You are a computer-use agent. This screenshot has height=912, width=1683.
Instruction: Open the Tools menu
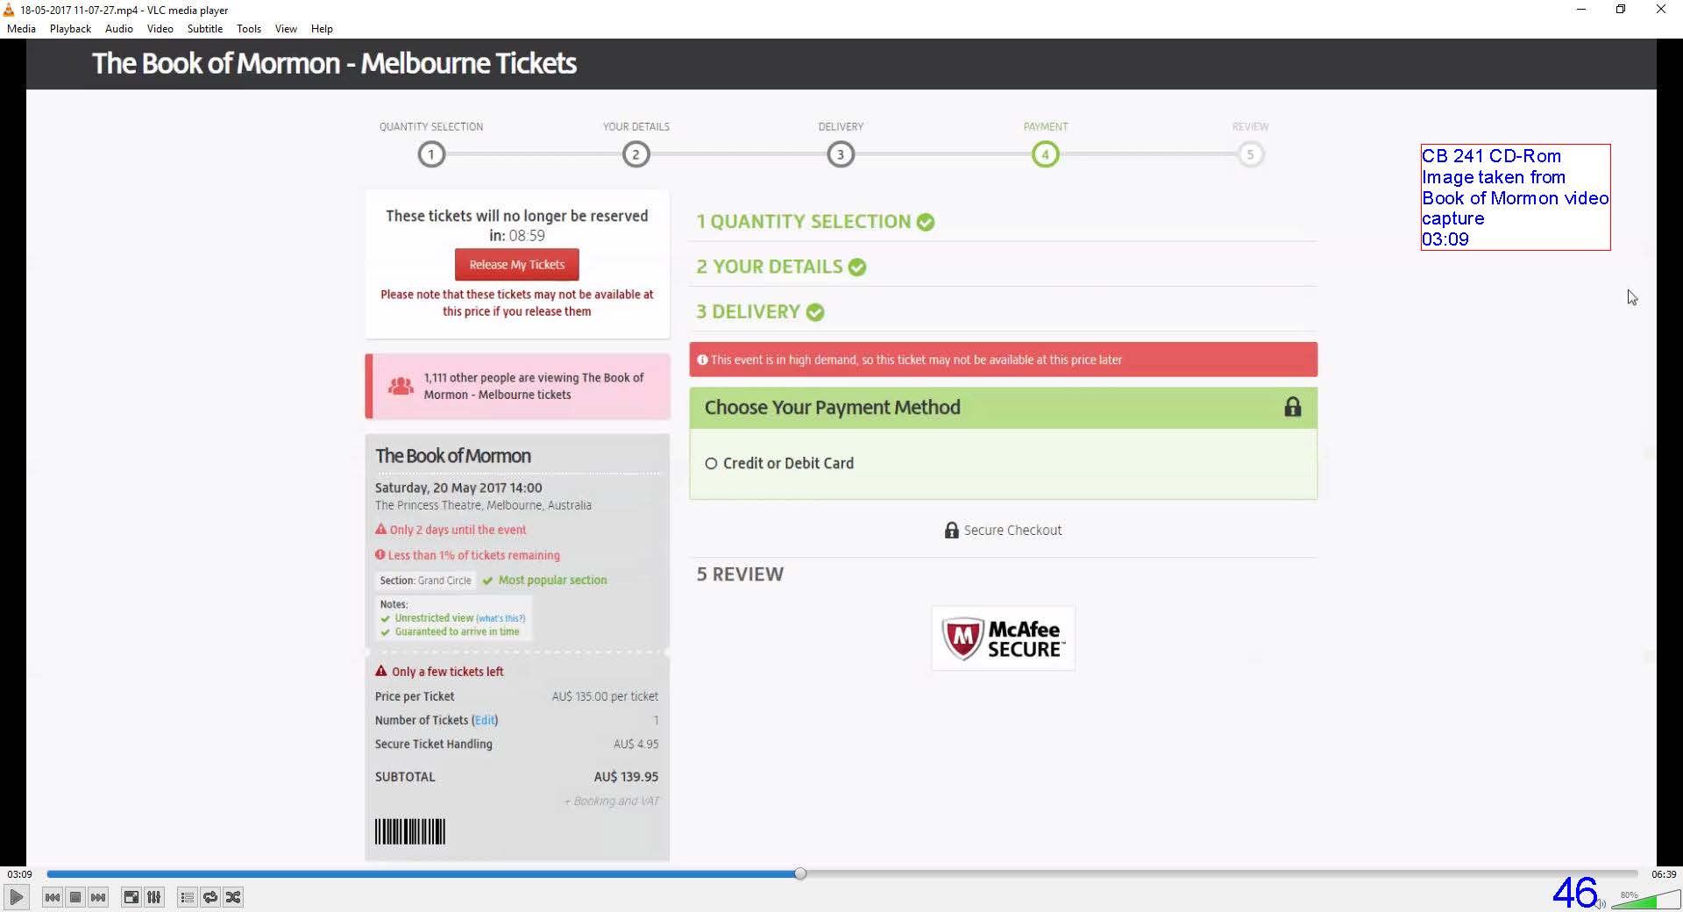click(x=249, y=28)
